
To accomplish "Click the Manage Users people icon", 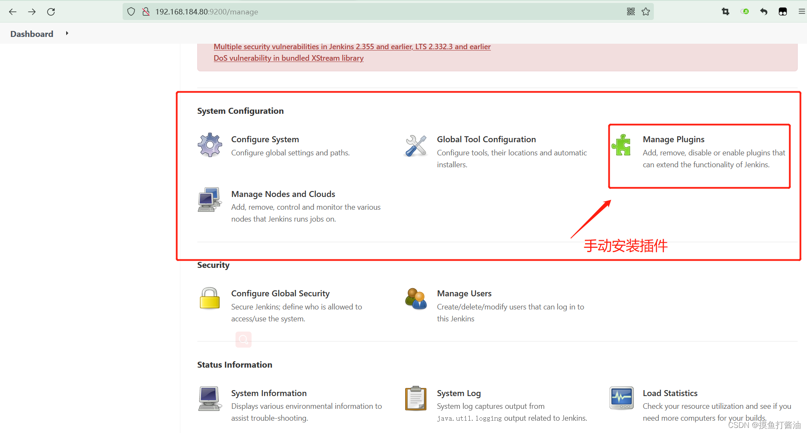I will [416, 299].
